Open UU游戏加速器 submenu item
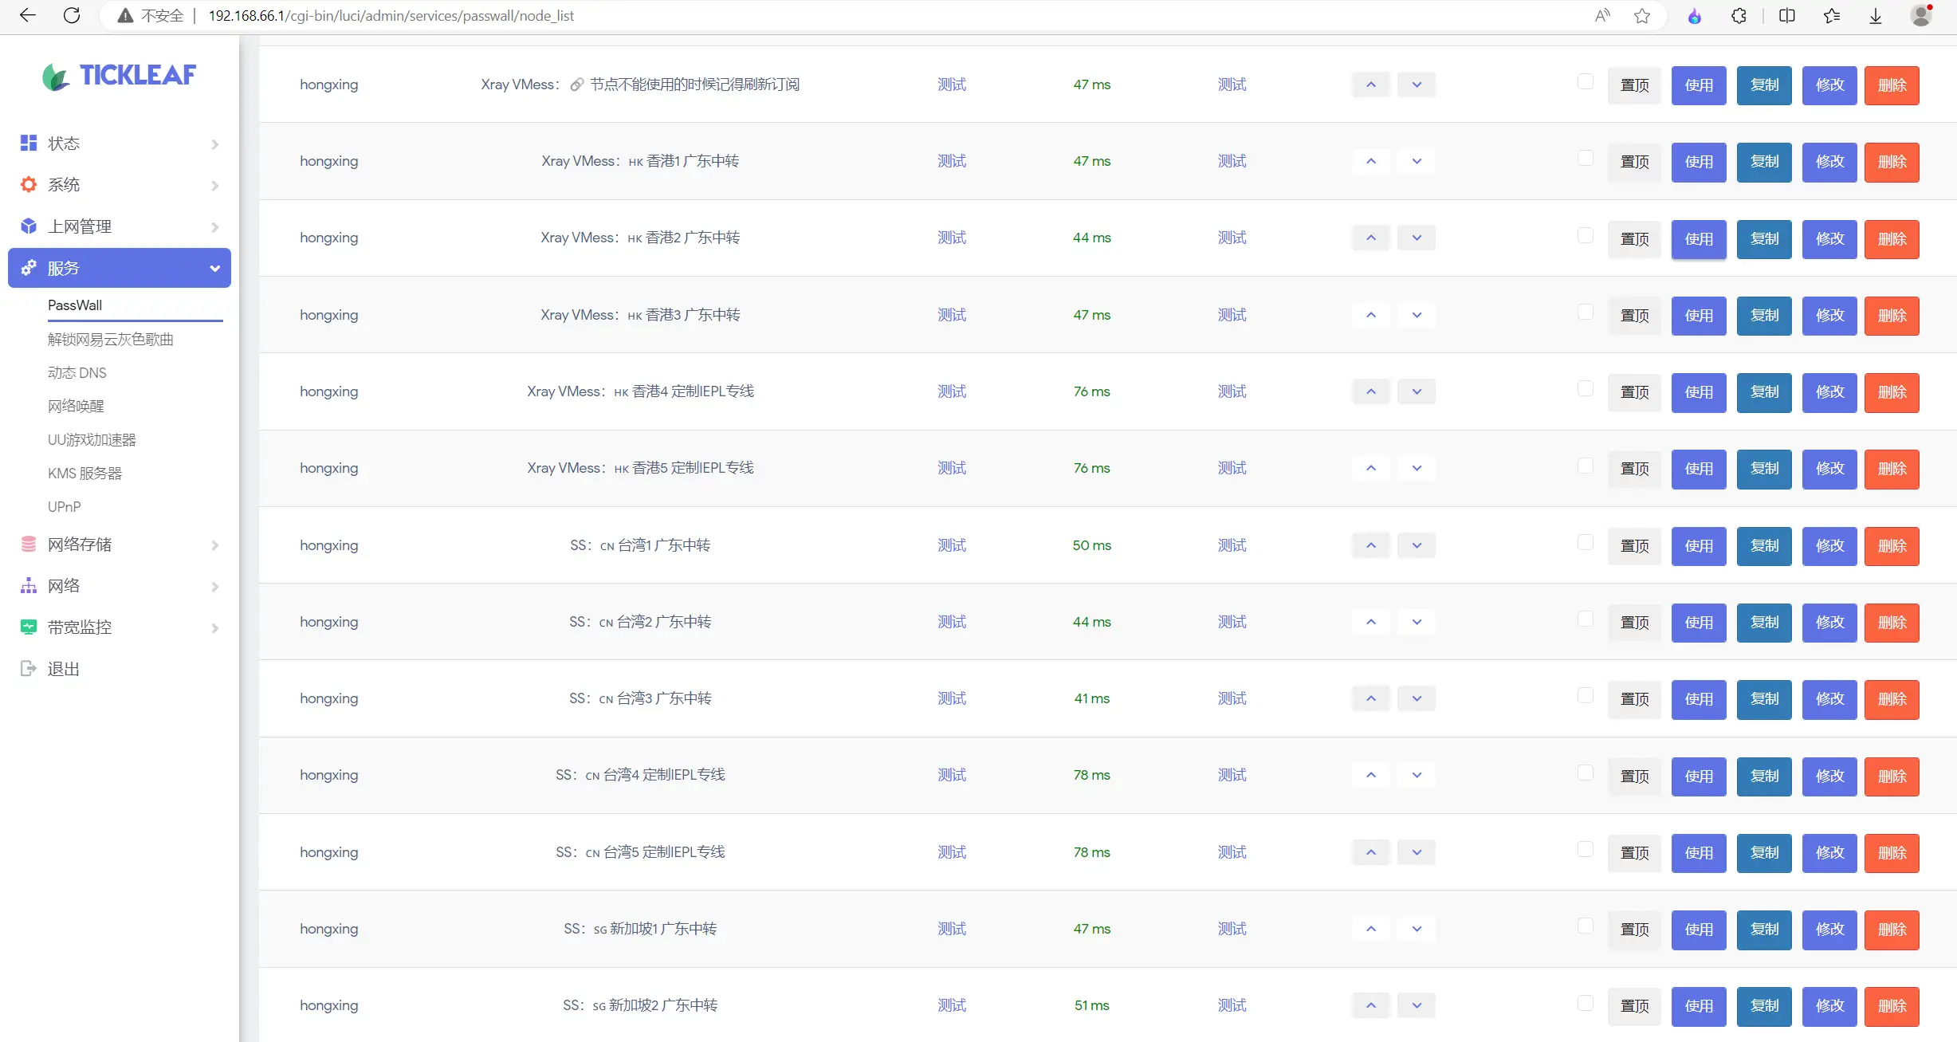1957x1042 pixels. click(x=92, y=440)
